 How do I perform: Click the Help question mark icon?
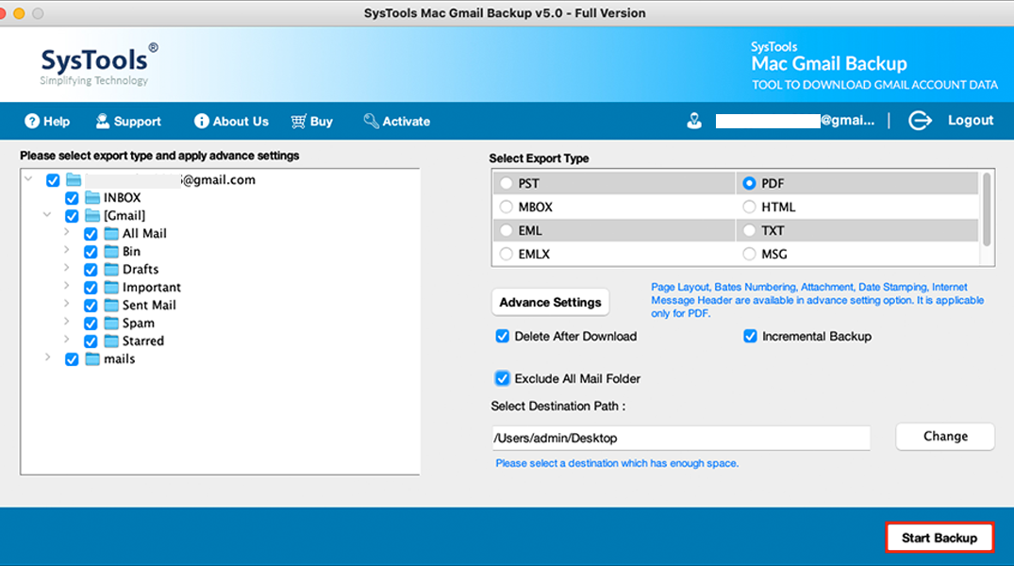32,121
